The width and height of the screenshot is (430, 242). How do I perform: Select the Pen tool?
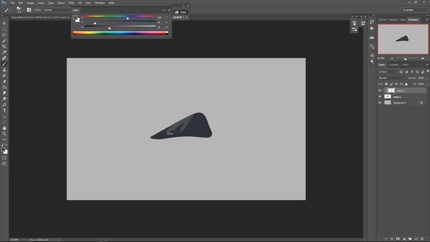coord(4,105)
